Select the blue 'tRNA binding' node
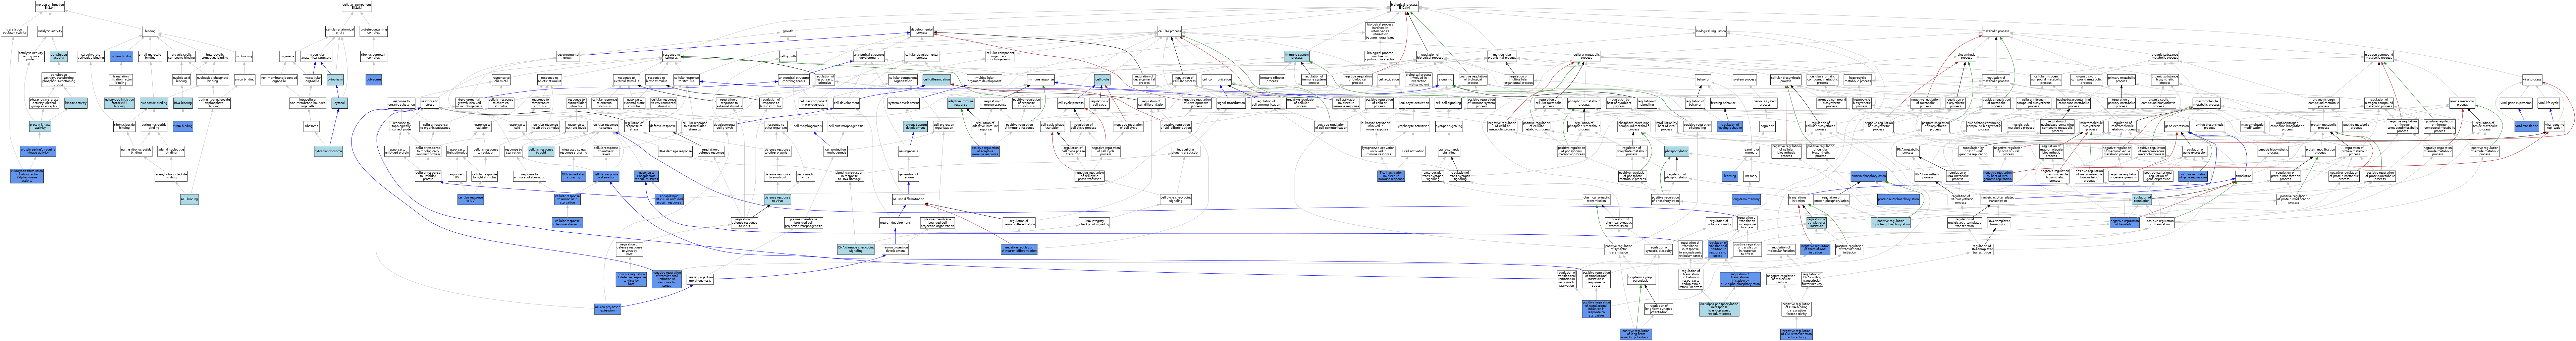This screenshot has height=341, width=2576. 183,126
